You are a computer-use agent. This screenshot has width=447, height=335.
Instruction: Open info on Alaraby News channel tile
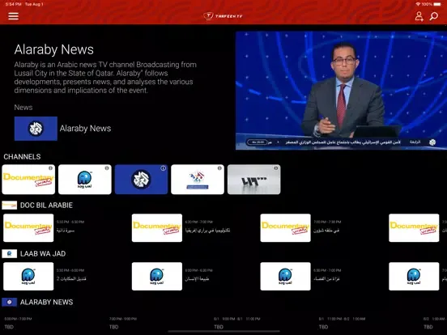coord(163,168)
